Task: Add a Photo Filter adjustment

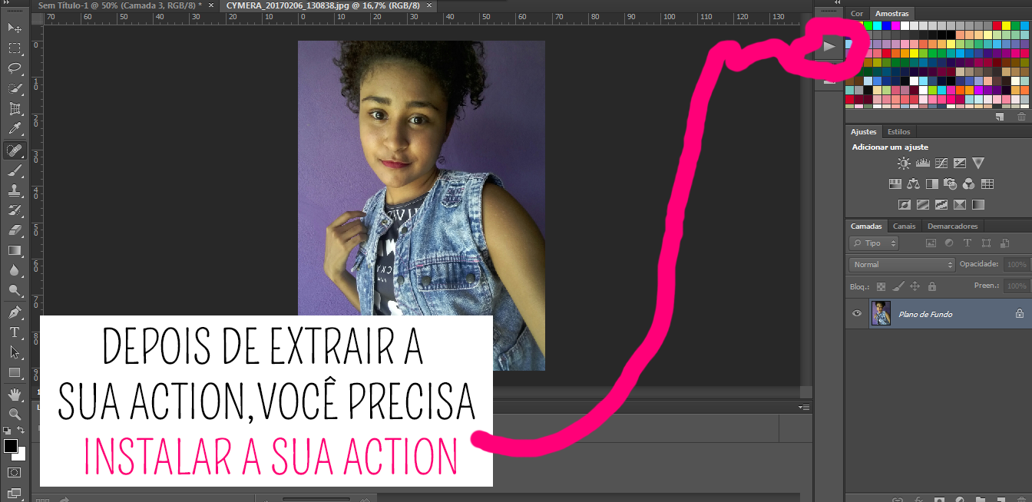Action: tap(950, 183)
